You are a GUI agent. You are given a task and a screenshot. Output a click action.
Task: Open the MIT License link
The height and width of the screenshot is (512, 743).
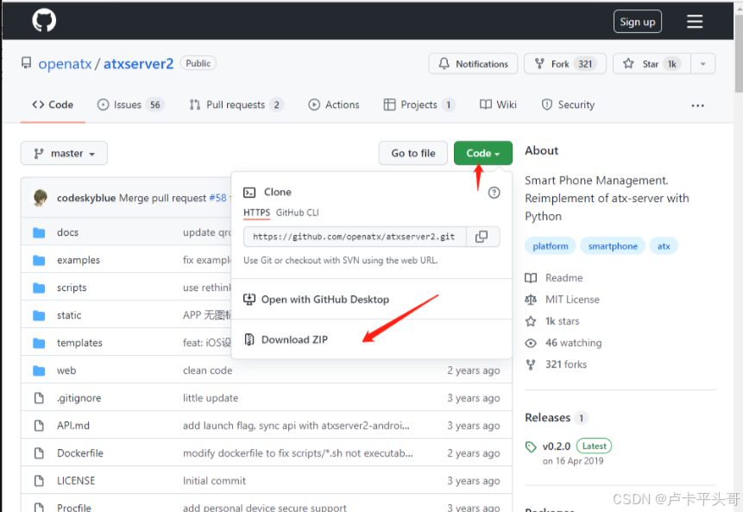pos(563,300)
